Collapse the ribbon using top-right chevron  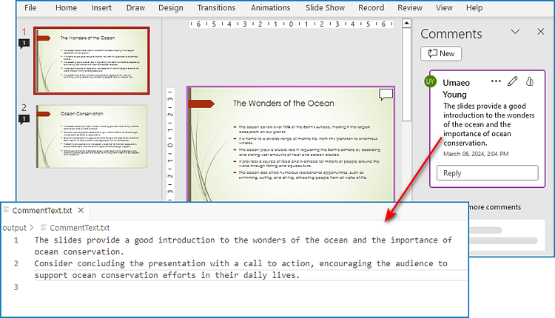click(546, 8)
